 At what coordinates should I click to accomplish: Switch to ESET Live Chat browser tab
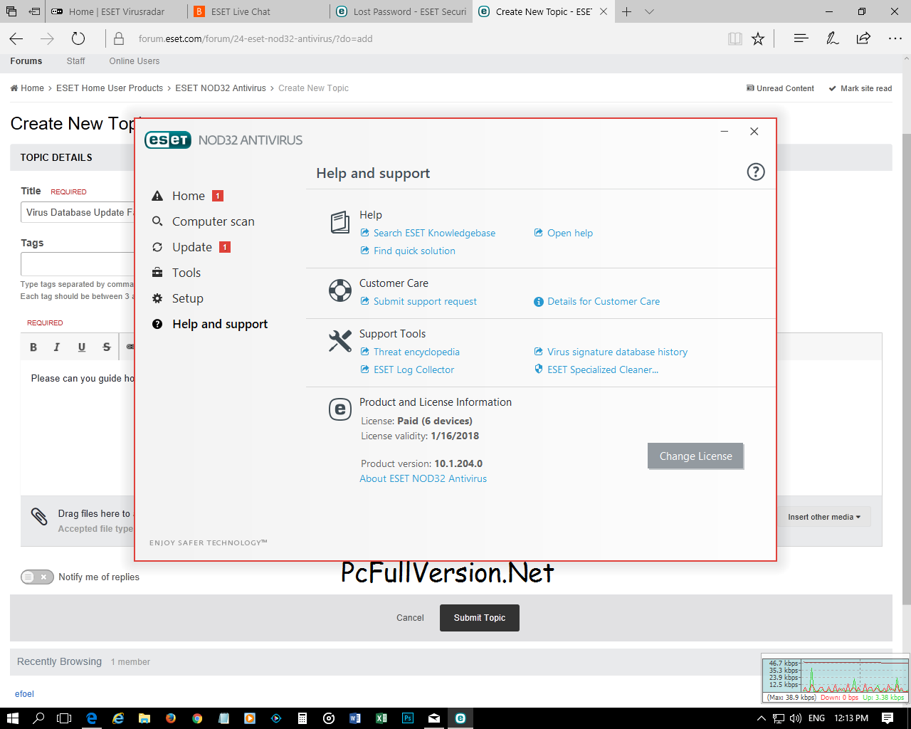[259, 11]
